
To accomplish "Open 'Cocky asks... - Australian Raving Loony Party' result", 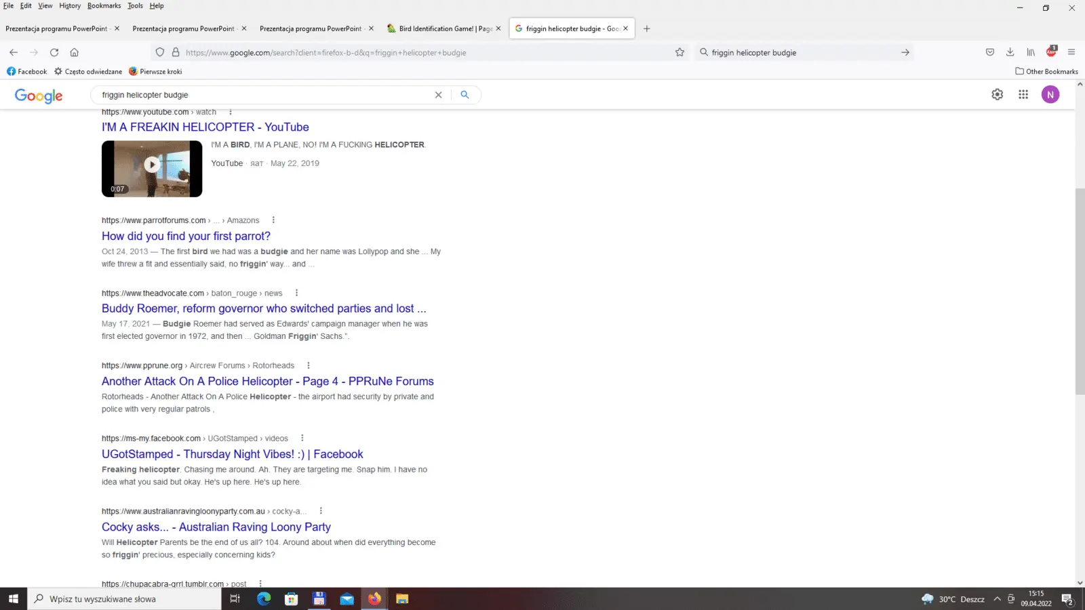I will [216, 527].
